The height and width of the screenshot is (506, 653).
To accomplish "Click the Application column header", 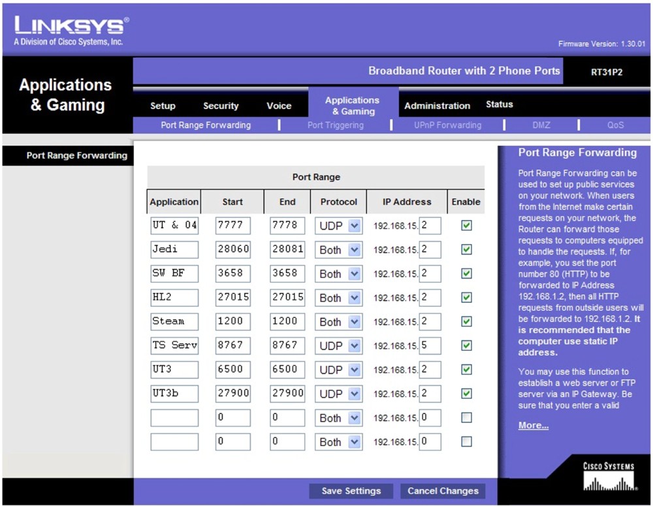I will tap(174, 202).
